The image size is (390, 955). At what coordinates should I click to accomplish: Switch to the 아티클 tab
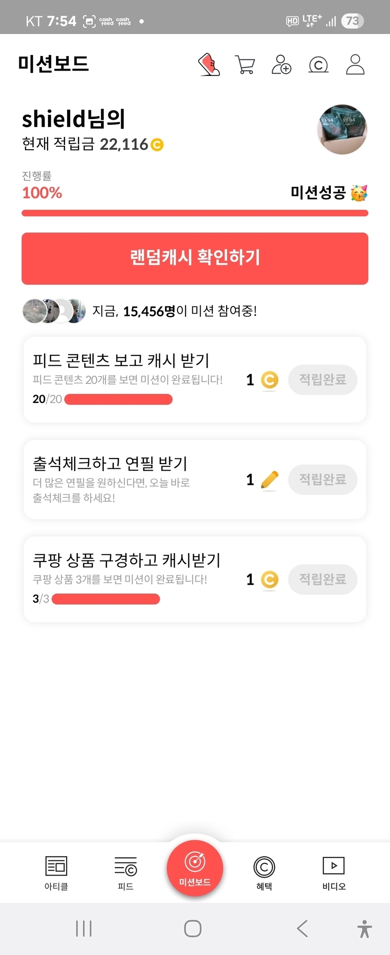tap(56, 872)
